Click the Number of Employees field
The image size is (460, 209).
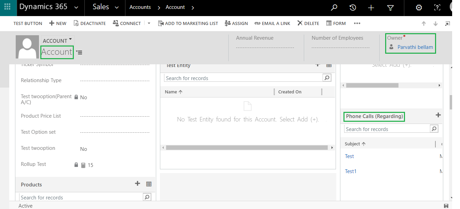point(341,47)
